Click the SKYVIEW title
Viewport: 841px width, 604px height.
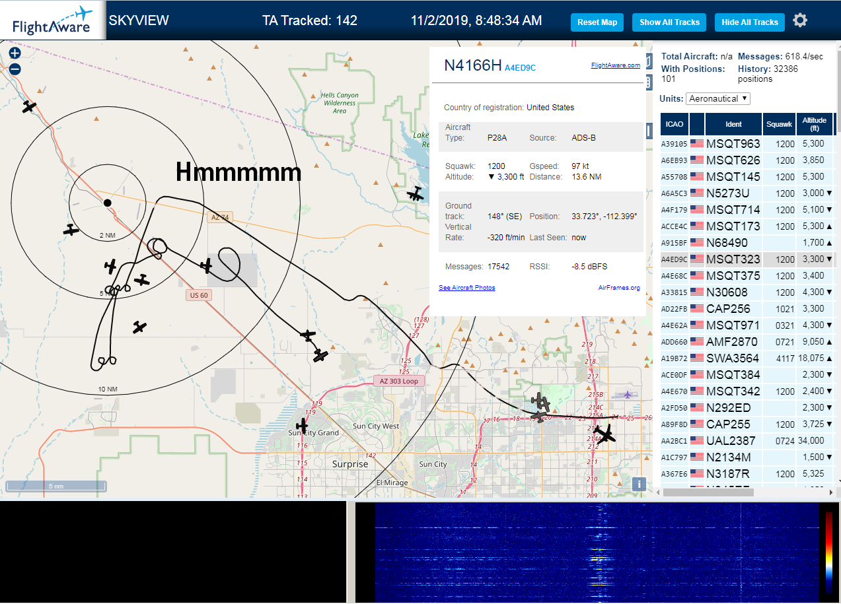click(x=139, y=20)
